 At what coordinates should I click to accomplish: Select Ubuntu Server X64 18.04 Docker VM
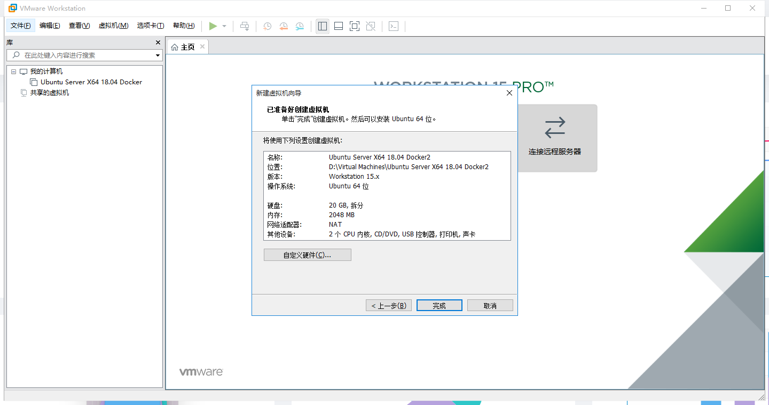[x=91, y=82]
